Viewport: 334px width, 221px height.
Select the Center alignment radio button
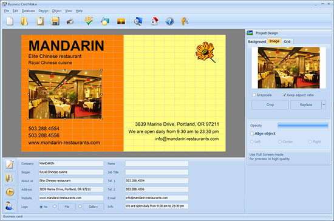[x=280, y=141]
